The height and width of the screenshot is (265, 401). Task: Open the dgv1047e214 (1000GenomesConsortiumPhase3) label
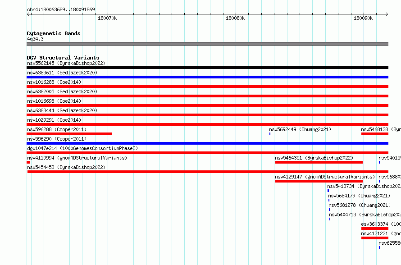coord(82,148)
